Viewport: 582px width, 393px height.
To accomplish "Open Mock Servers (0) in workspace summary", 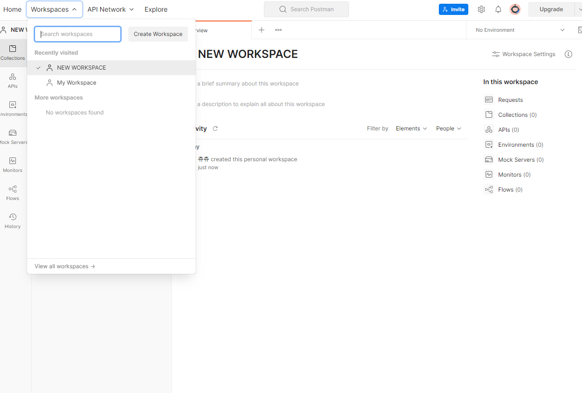I will (x=521, y=159).
